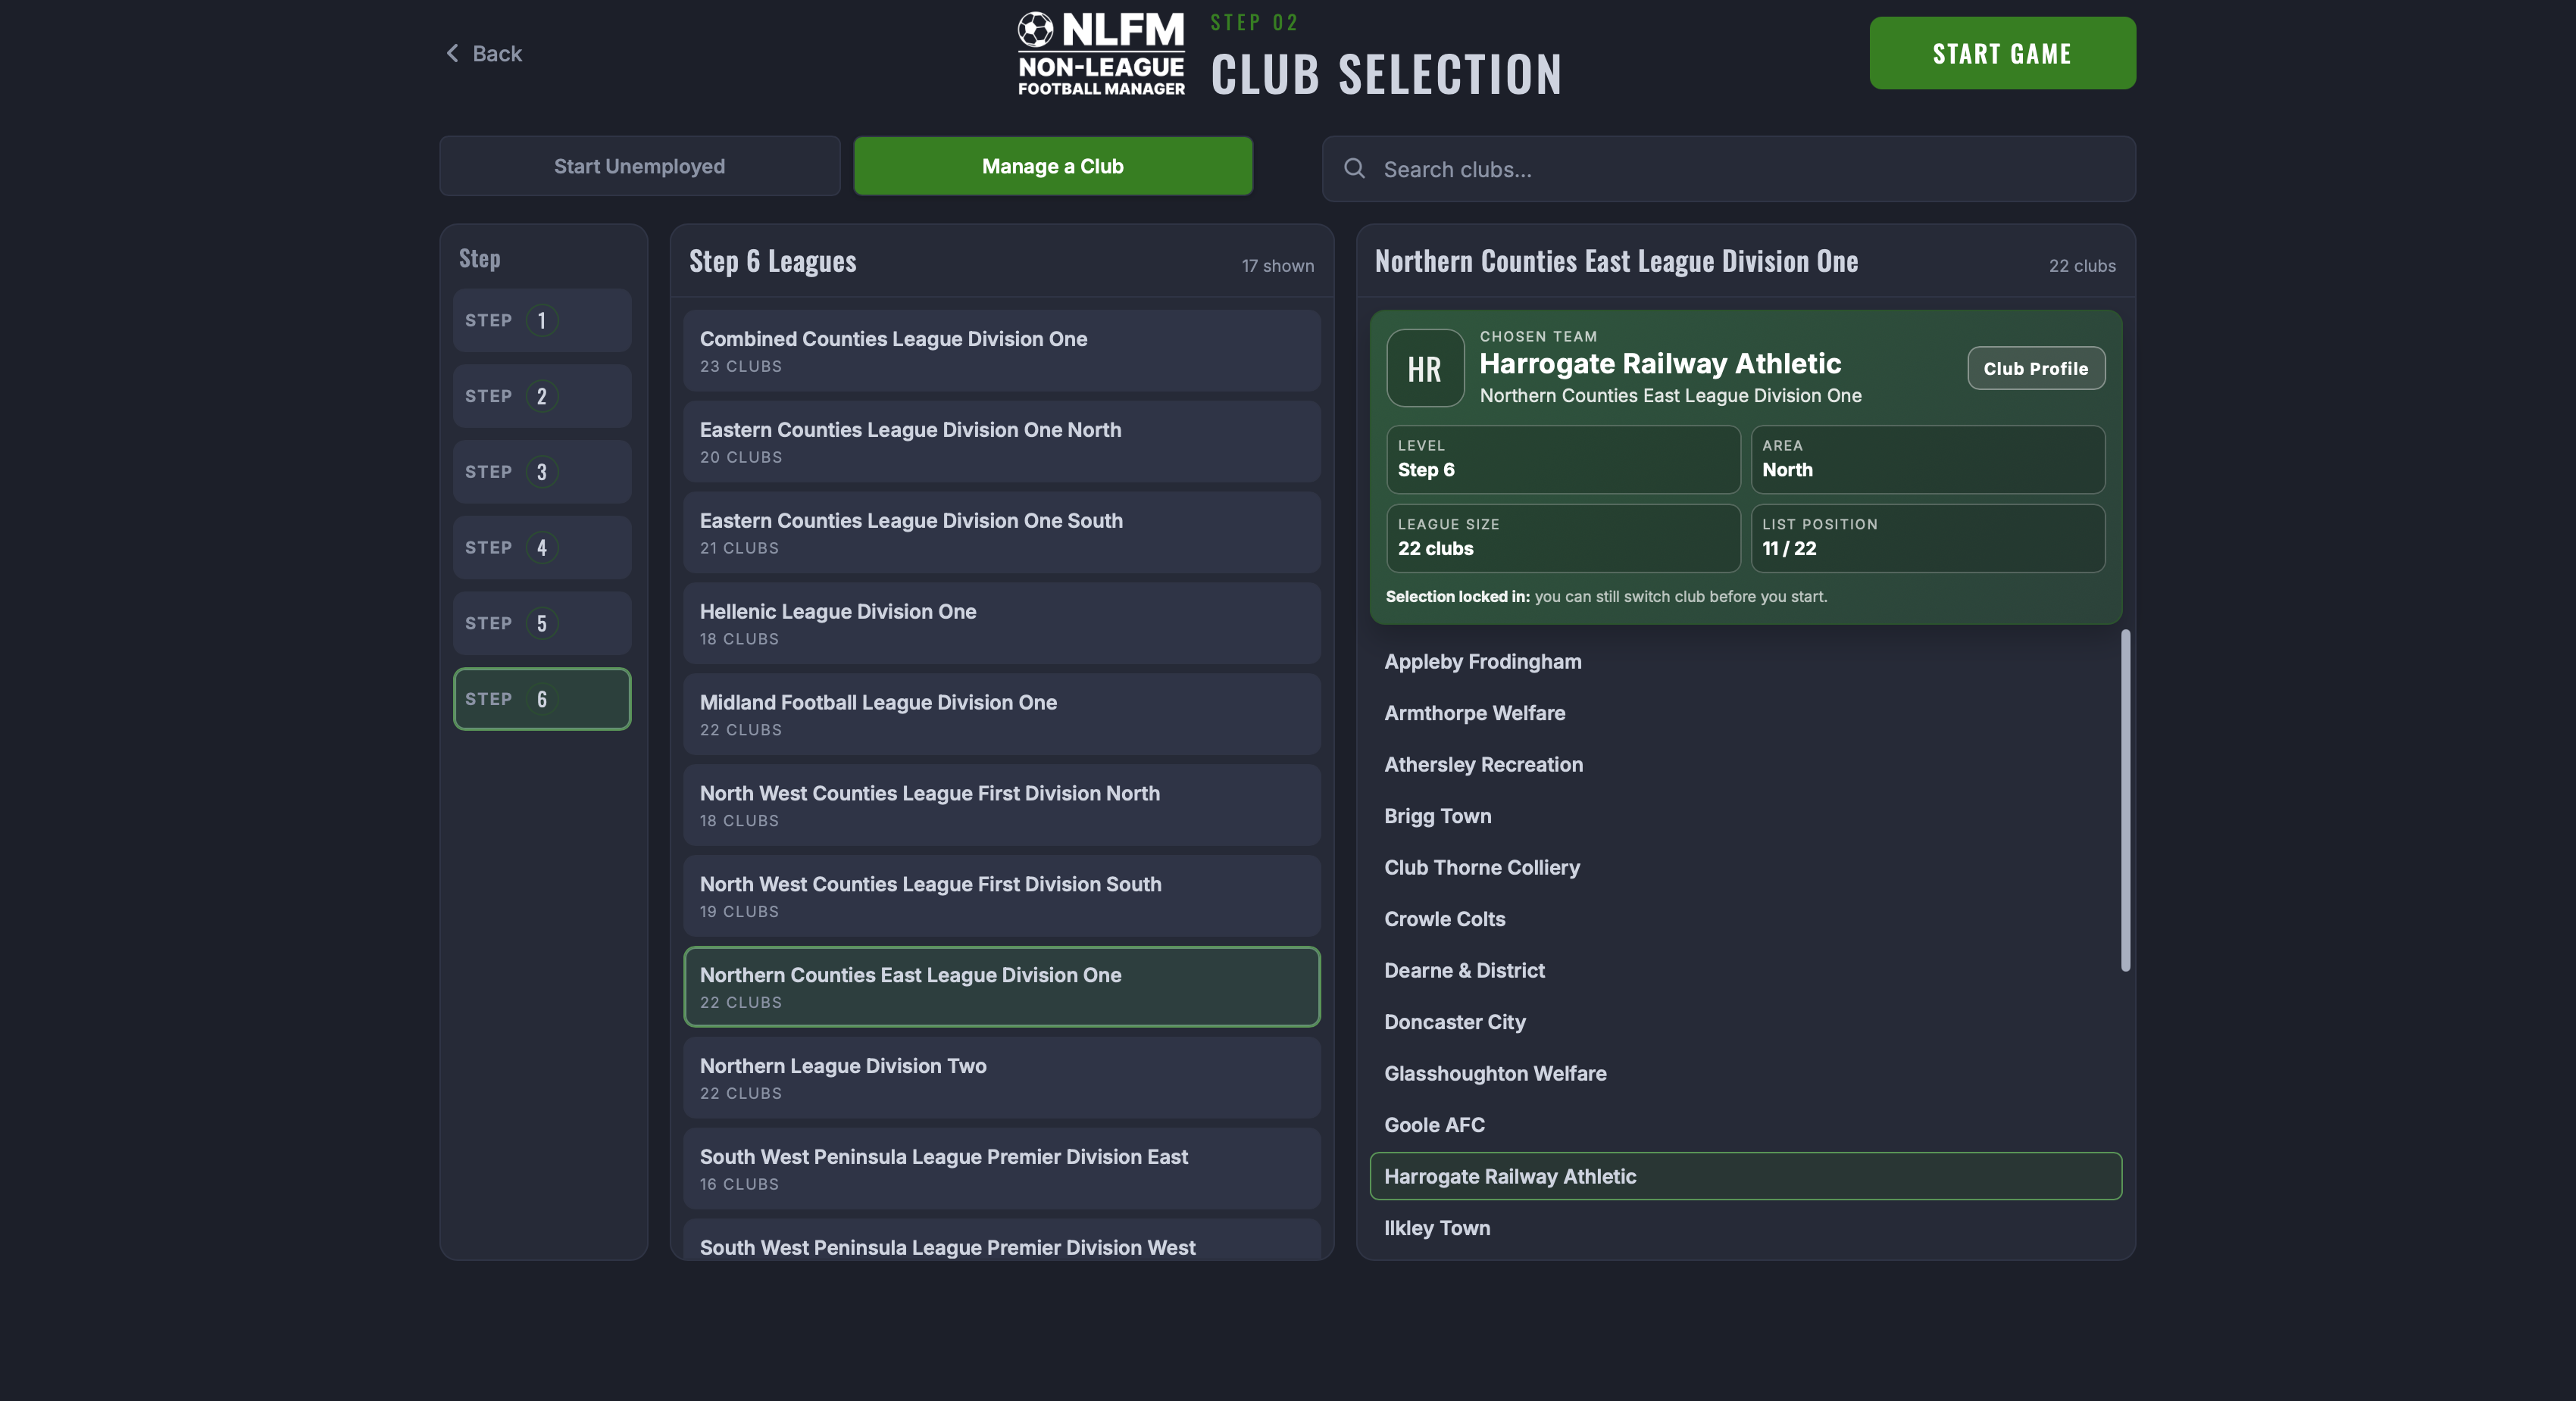Open the Club Profile

tap(2036, 368)
